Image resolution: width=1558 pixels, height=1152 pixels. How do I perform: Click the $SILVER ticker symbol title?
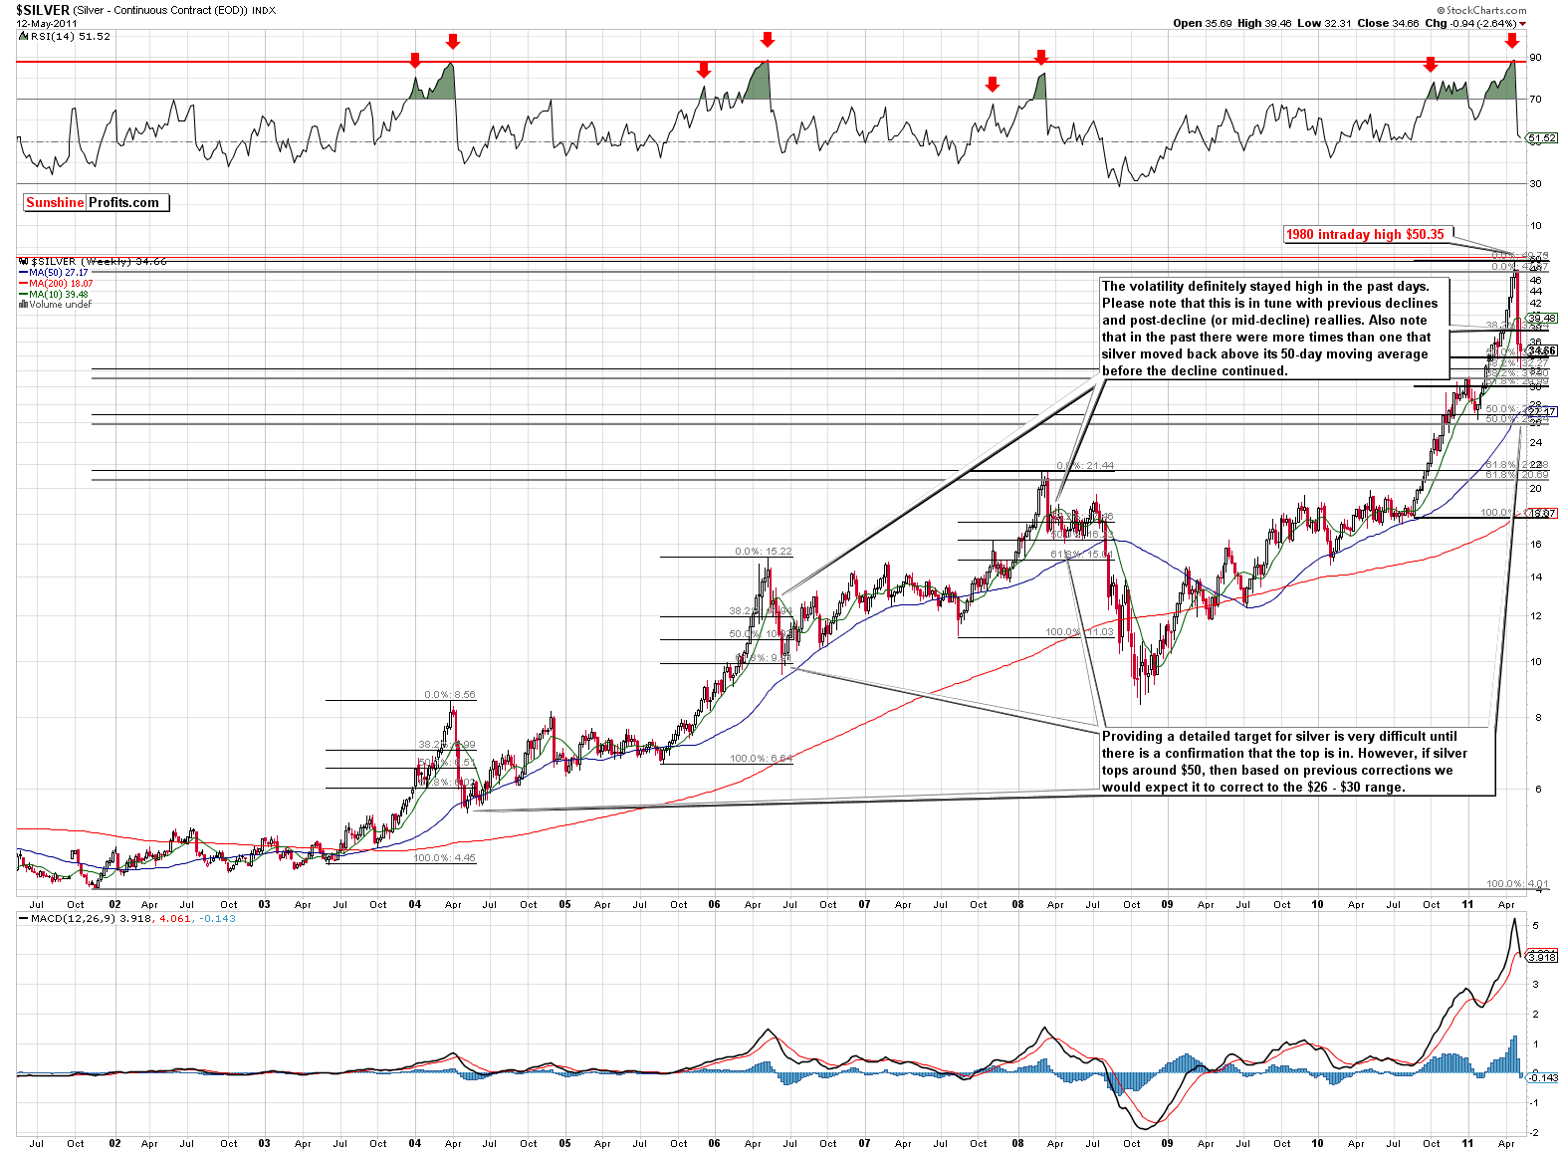43,10
